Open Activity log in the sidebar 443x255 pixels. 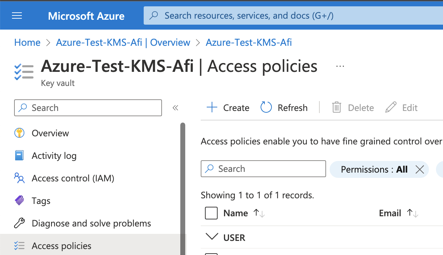click(x=54, y=156)
